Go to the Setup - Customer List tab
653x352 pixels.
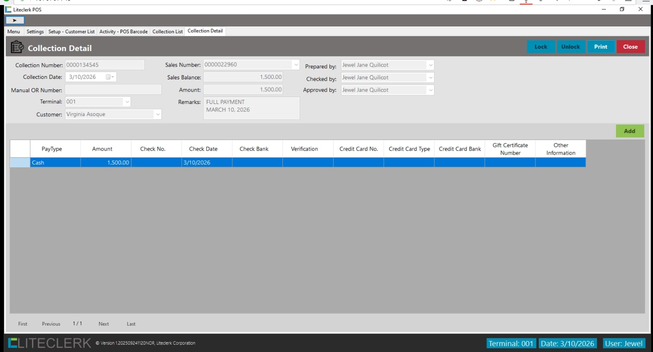(72, 31)
